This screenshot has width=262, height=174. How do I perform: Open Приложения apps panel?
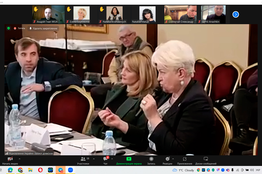coord(185,161)
